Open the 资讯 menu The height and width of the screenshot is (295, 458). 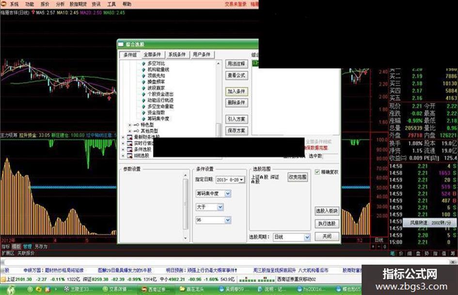coord(96,4)
